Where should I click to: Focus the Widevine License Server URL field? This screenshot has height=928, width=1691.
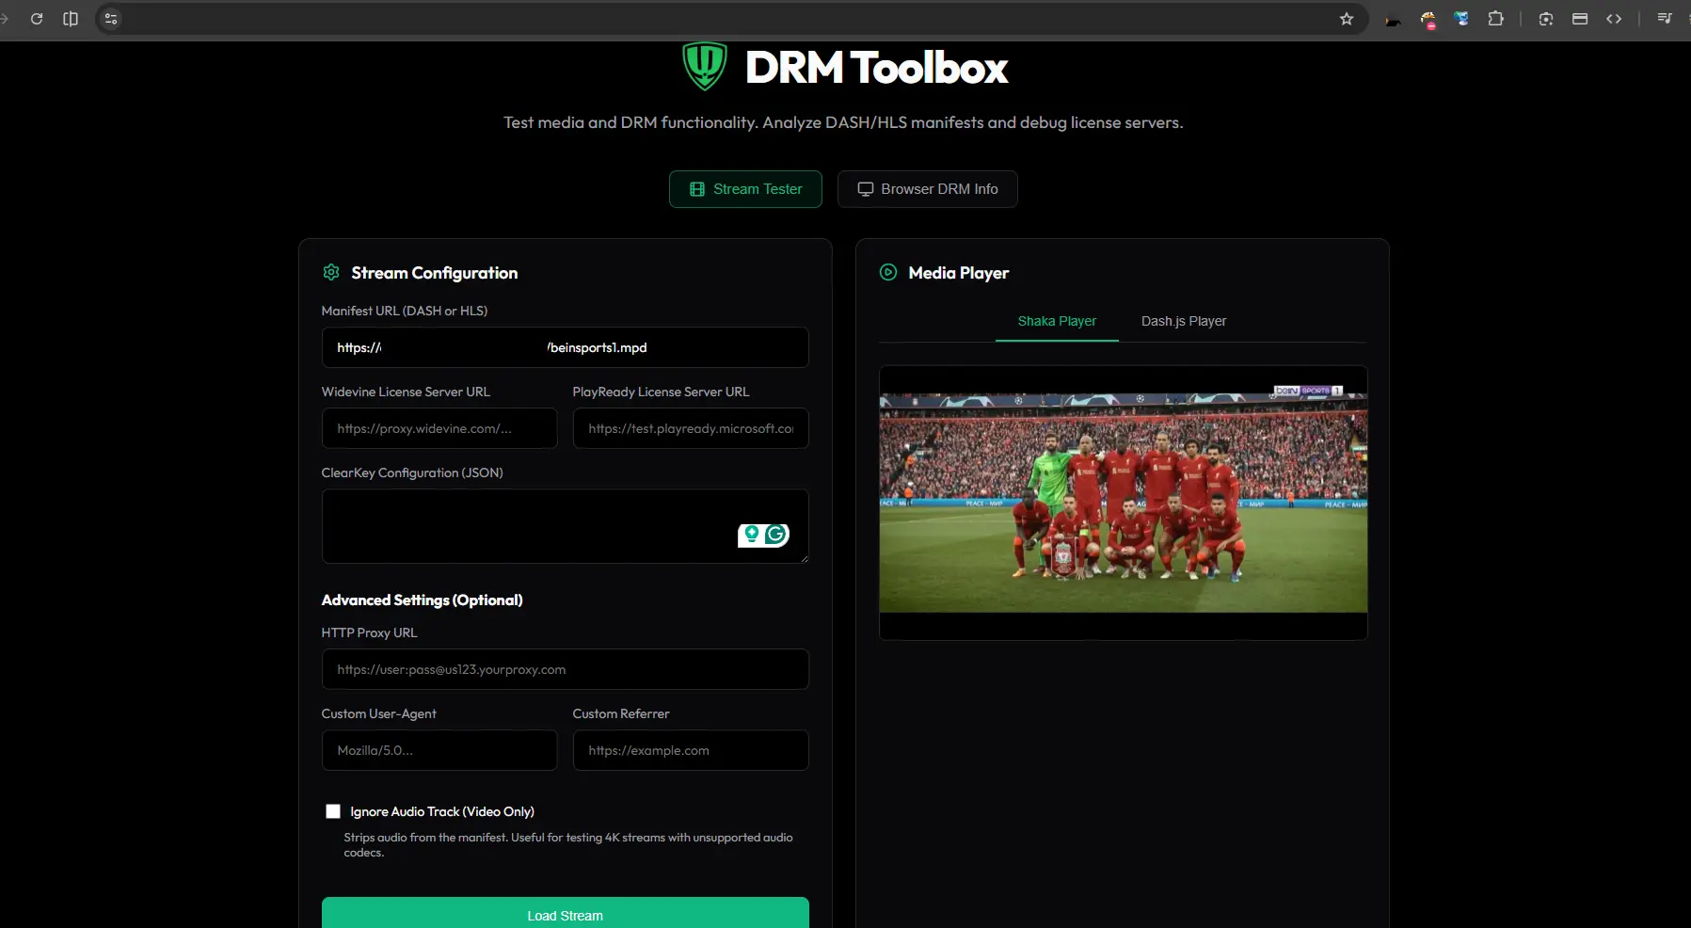tap(439, 428)
